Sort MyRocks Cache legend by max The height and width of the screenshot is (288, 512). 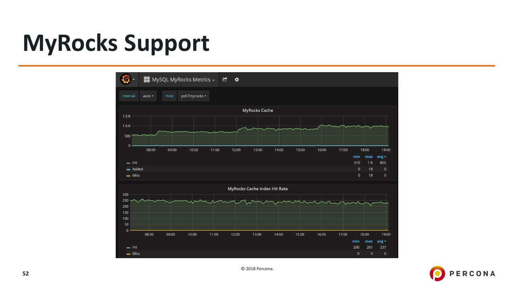tap(369, 156)
